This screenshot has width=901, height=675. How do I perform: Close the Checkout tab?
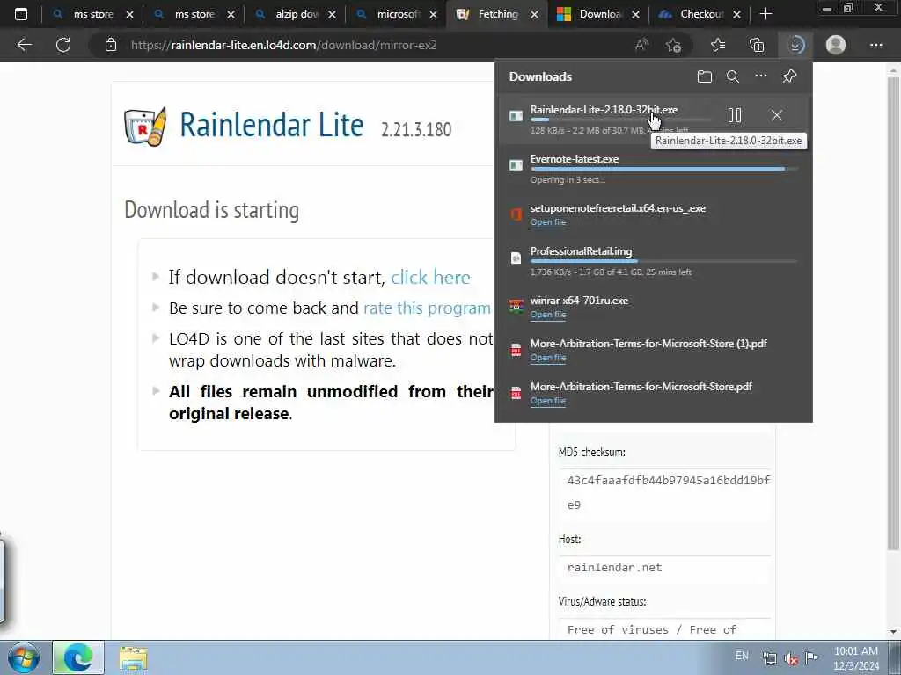736,14
